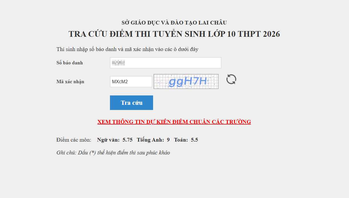
Task: Focus the Số báo danh input field
Action: tap(166, 63)
